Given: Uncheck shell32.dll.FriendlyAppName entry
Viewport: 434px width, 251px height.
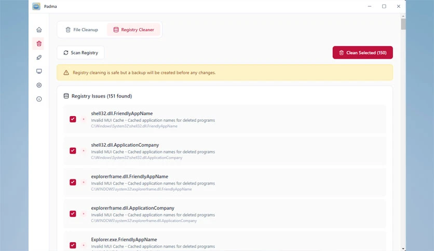Looking at the screenshot, I should [x=73, y=119].
